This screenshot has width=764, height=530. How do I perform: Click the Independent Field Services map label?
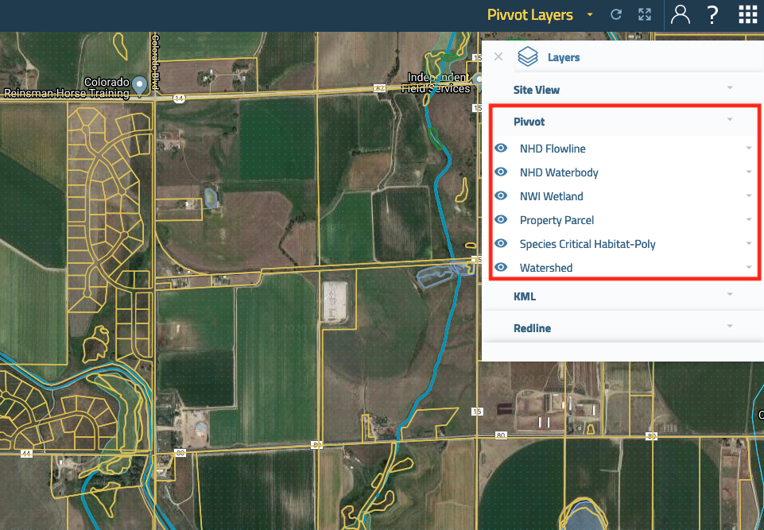pyautogui.click(x=439, y=83)
